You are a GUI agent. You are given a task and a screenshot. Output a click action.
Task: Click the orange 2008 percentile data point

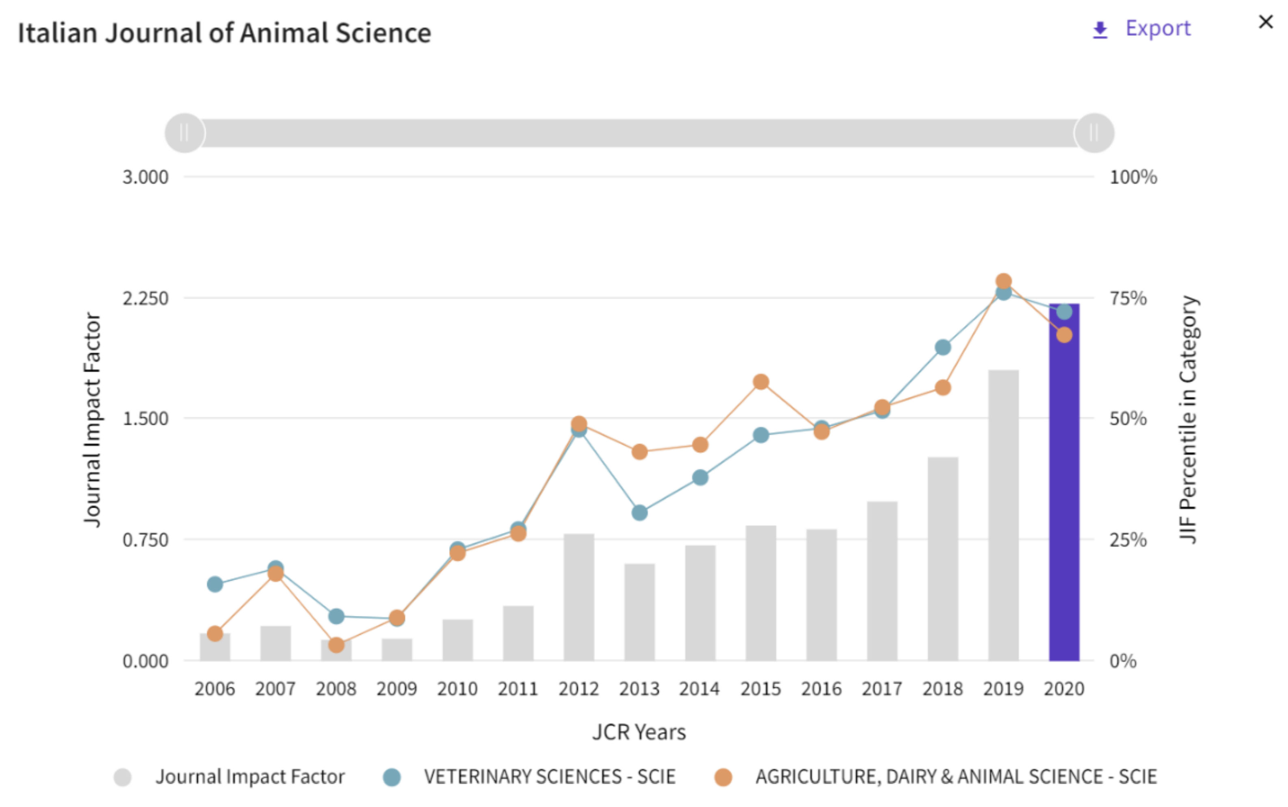point(336,645)
